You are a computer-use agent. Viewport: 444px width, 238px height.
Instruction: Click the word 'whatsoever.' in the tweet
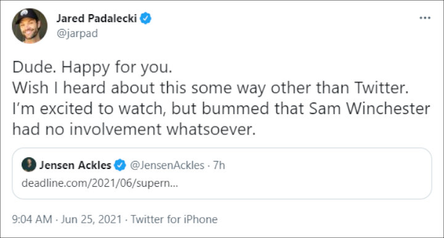pyautogui.click(x=211, y=129)
